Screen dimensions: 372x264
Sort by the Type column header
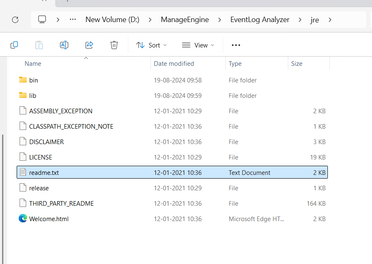point(235,64)
